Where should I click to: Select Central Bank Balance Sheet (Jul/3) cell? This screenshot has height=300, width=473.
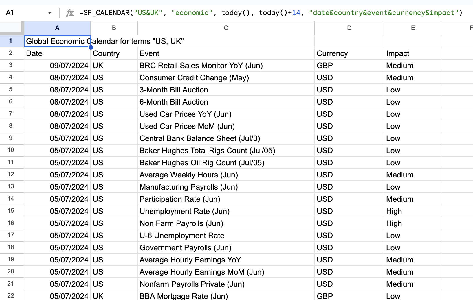[x=226, y=138]
